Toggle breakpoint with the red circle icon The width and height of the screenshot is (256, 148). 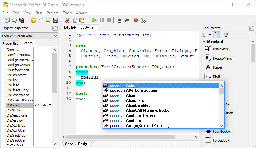[136, 20]
